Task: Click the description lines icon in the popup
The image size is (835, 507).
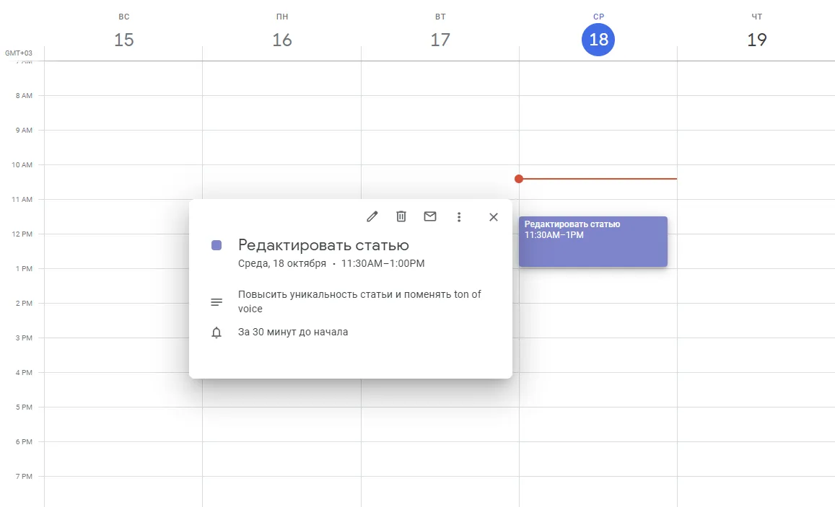Action: click(217, 301)
